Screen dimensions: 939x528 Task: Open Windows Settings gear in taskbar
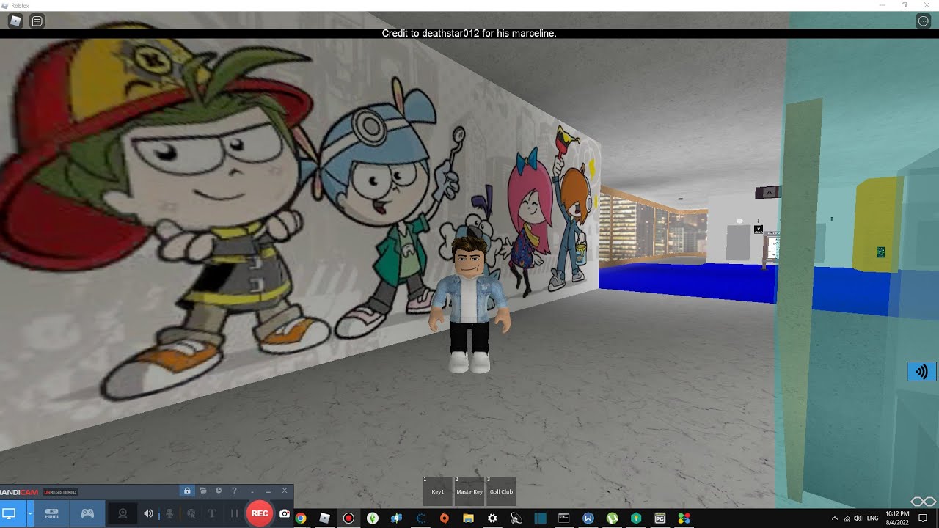tap(492, 518)
